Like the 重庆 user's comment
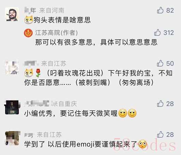 [160, 103]
